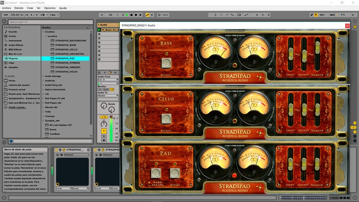Launch the TK_Music clip play button
359x202 pixels.
click(x=99, y=30)
